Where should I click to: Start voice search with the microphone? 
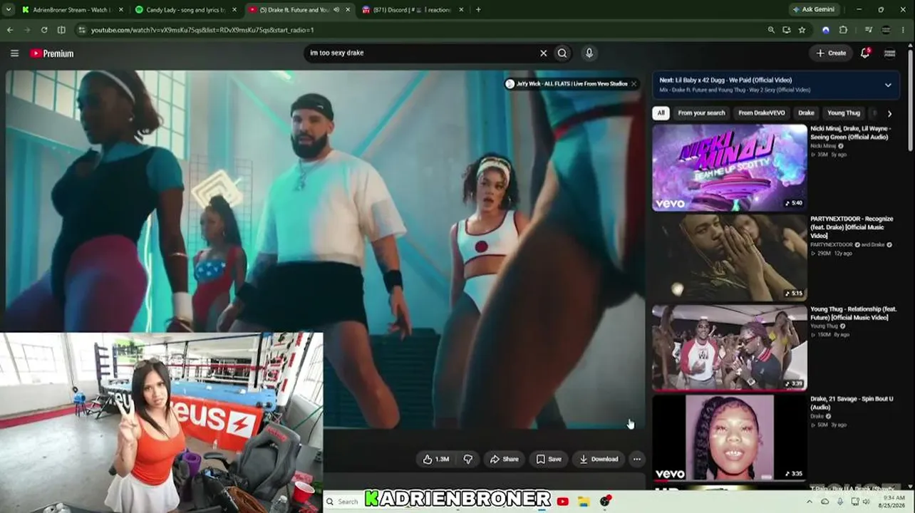589,53
